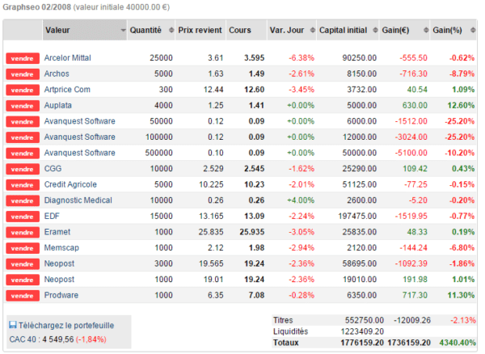This screenshot has width=485, height=354.
Task: Click vendre beside Credit Agricole
Action: [x=23, y=184]
